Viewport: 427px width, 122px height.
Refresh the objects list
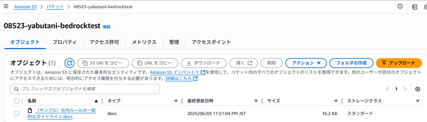pyautogui.click(x=69, y=63)
